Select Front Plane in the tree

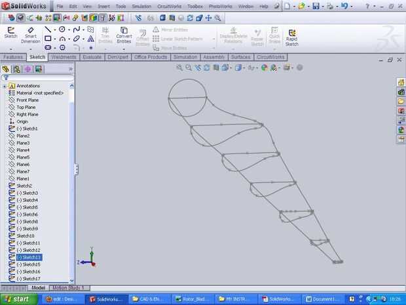[28, 100]
